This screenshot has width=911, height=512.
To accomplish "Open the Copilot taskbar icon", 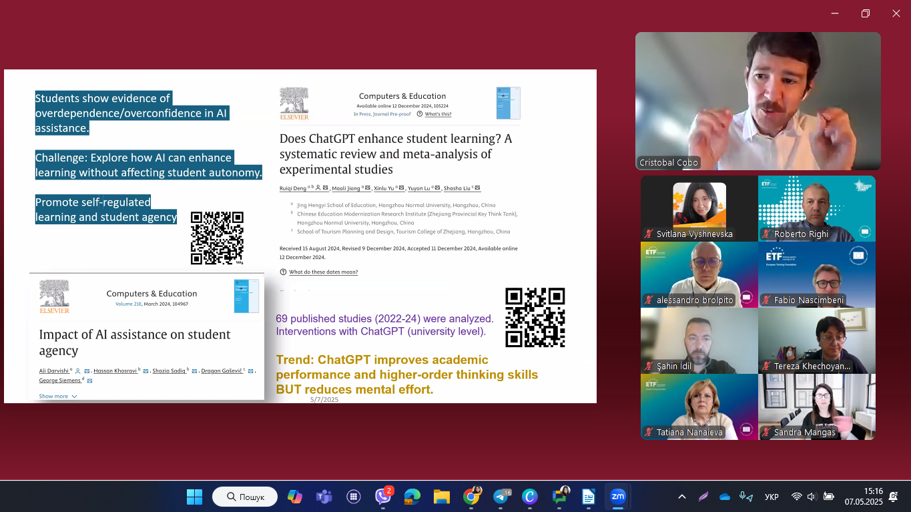I will pos(295,497).
